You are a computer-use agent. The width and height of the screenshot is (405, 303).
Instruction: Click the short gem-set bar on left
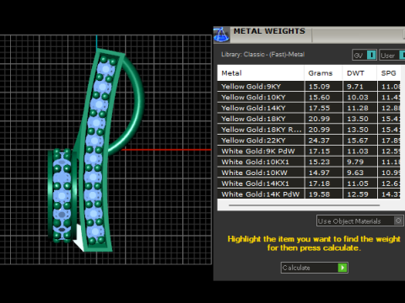tap(62, 195)
